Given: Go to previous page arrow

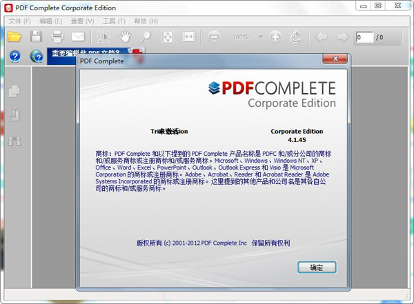Looking at the screenshot, I should point(322,37).
